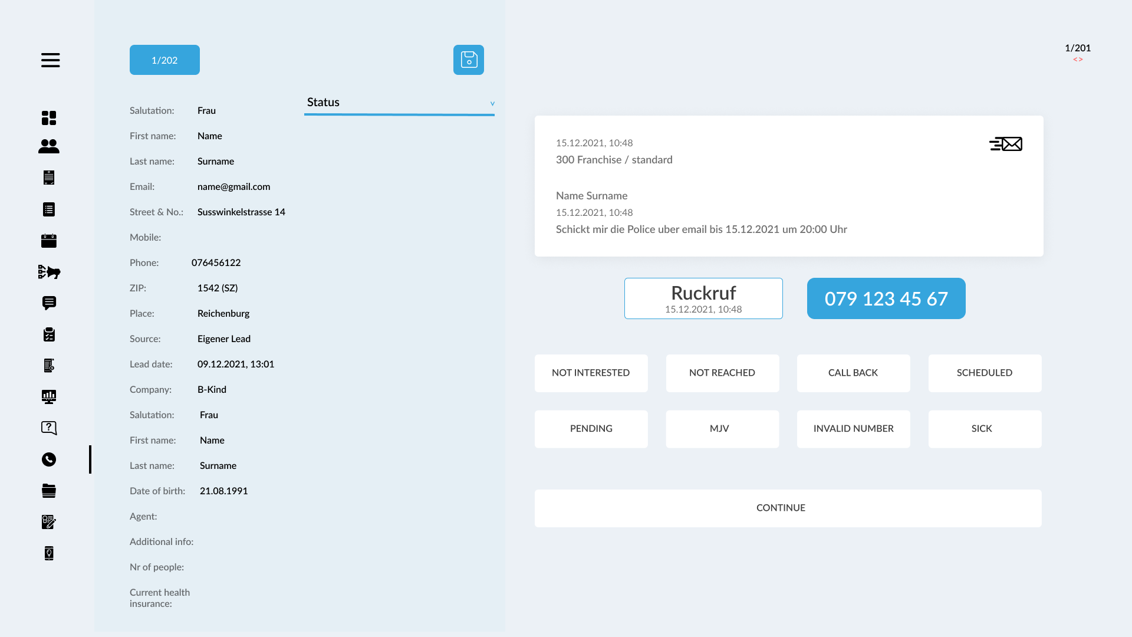
Task: Expand the Status dropdown
Action: [399, 103]
